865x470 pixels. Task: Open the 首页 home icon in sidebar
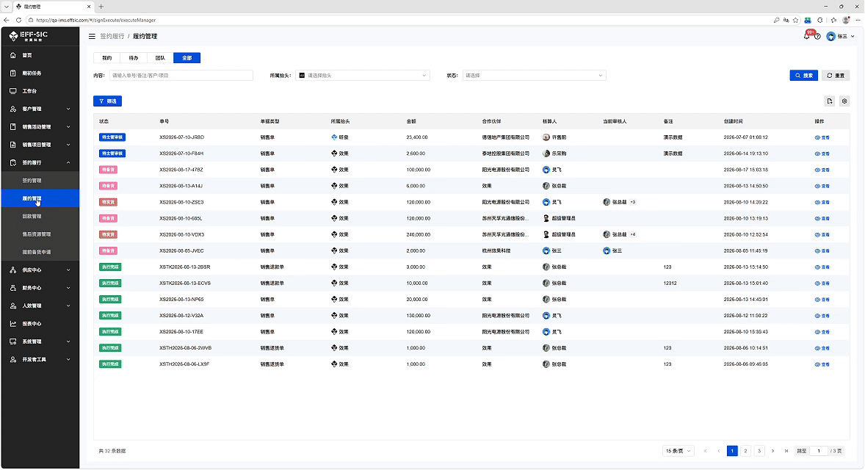coord(13,55)
